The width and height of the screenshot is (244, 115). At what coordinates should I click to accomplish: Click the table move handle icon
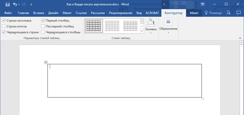pos(46,62)
